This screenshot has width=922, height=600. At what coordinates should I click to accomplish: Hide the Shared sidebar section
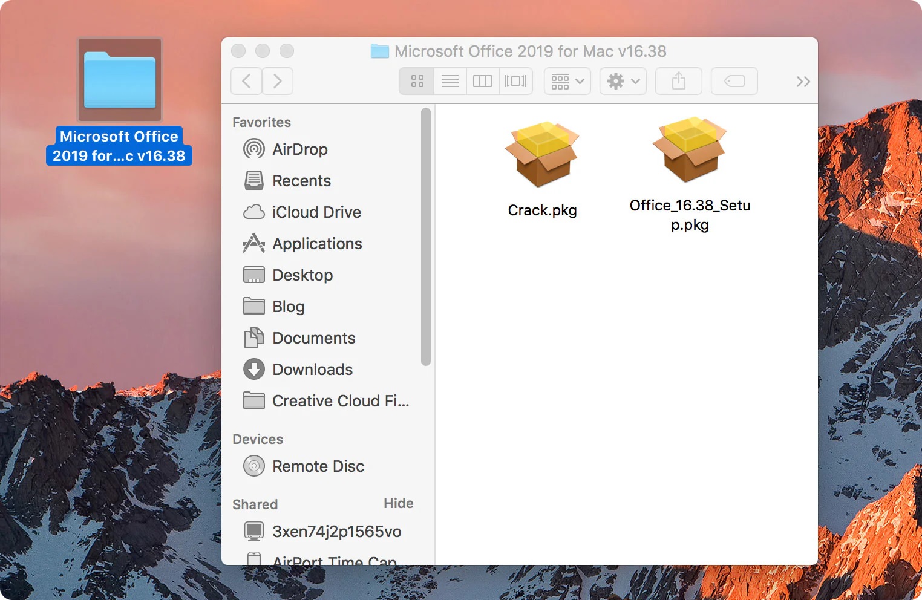(x=398, y=503)
